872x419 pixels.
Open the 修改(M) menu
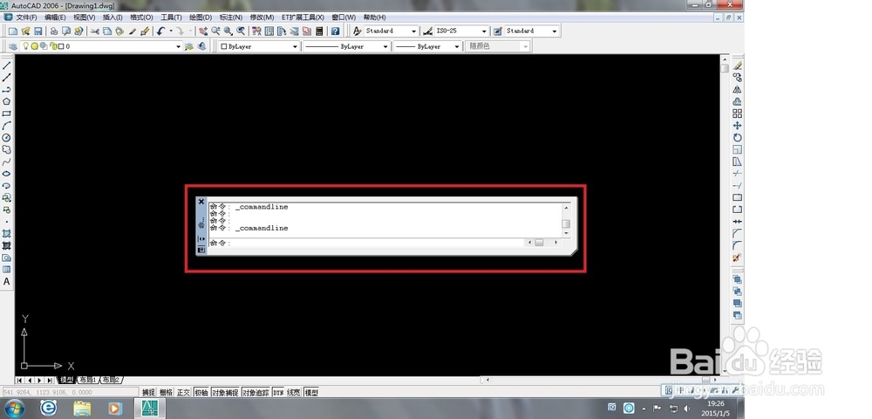click(x=262, y=17)
